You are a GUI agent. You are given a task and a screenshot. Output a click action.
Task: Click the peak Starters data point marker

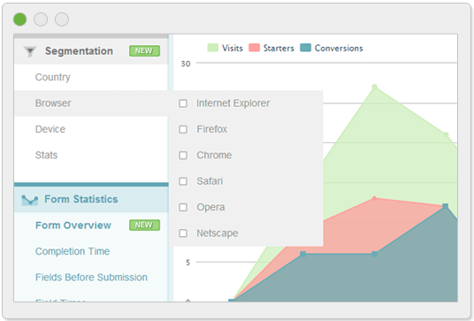[x=375, y=198]
